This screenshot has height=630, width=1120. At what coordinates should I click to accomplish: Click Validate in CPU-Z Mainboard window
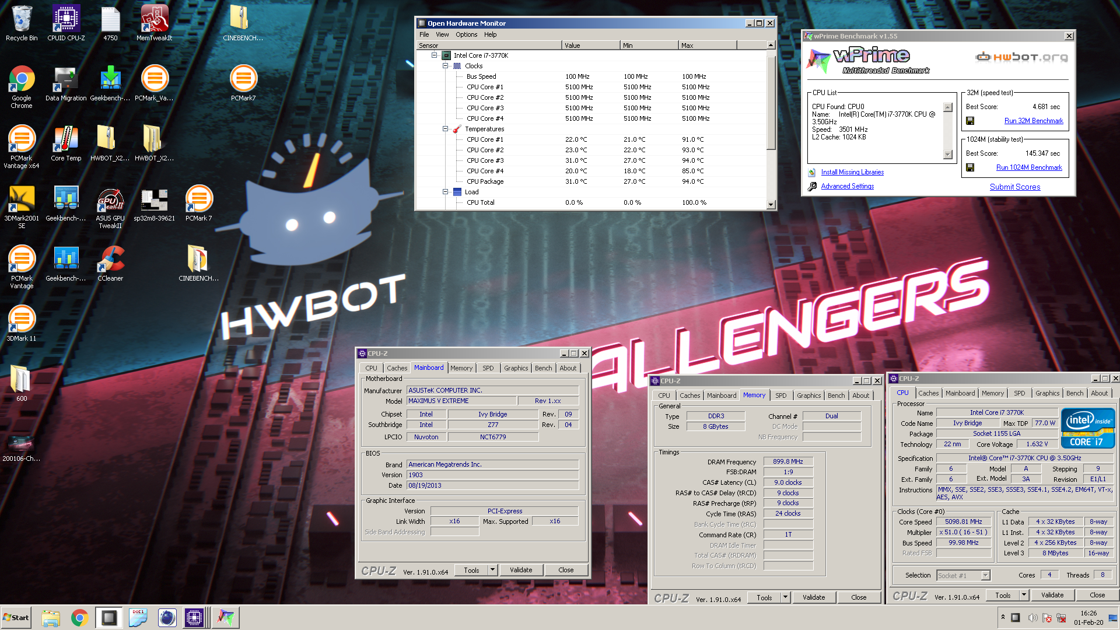[x=521, y=570]
